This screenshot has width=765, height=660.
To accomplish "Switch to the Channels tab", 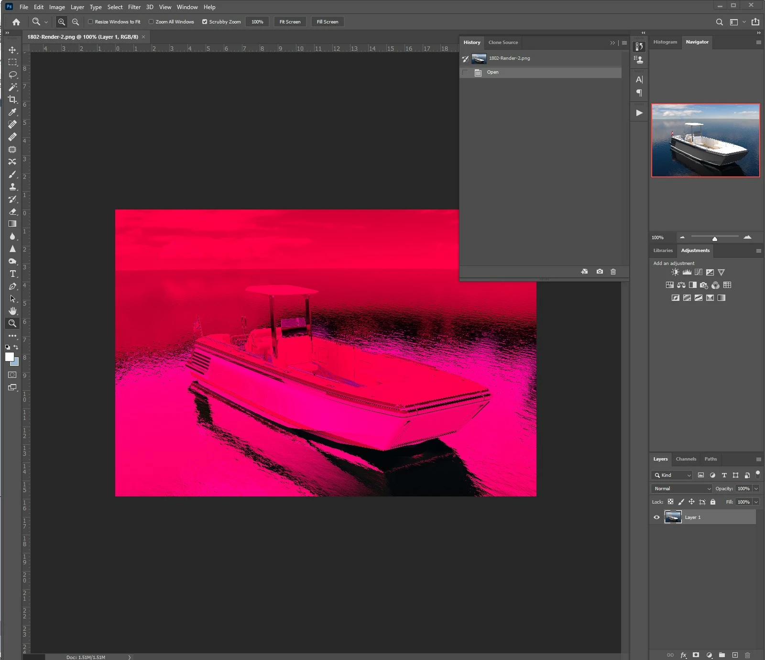I will pyautogui.click(x=686, y=459).
